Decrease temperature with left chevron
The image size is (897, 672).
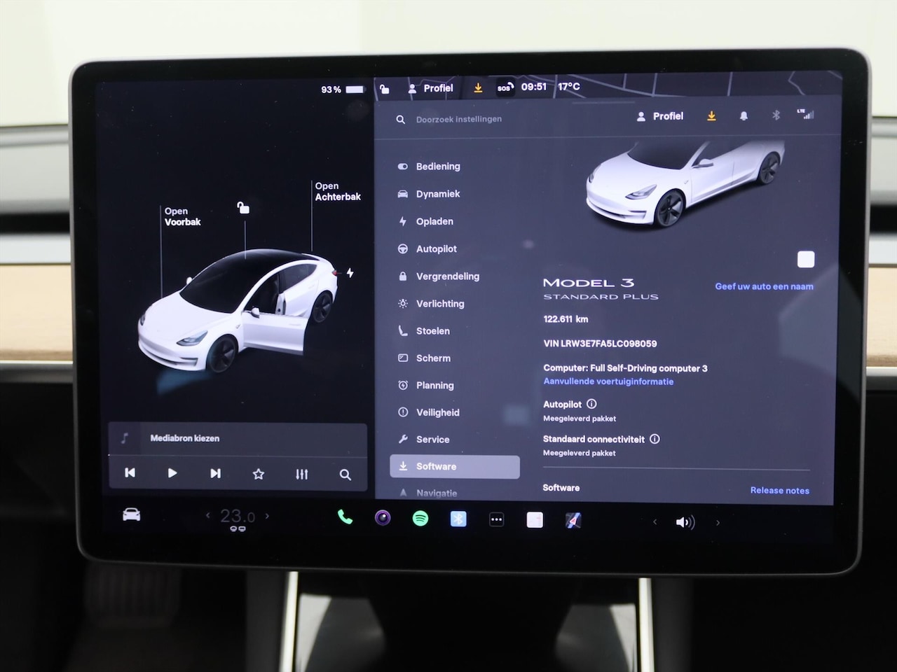pyautogui.click(x=207, y=516)
